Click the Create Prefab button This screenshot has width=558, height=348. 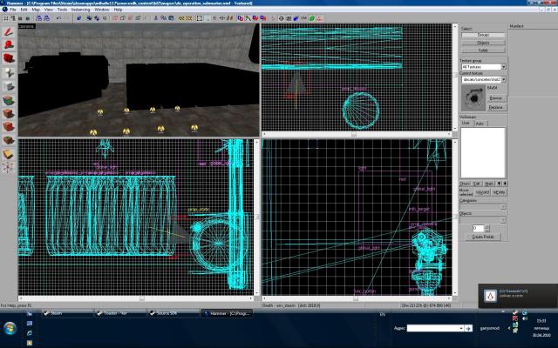tap(482, 237)
